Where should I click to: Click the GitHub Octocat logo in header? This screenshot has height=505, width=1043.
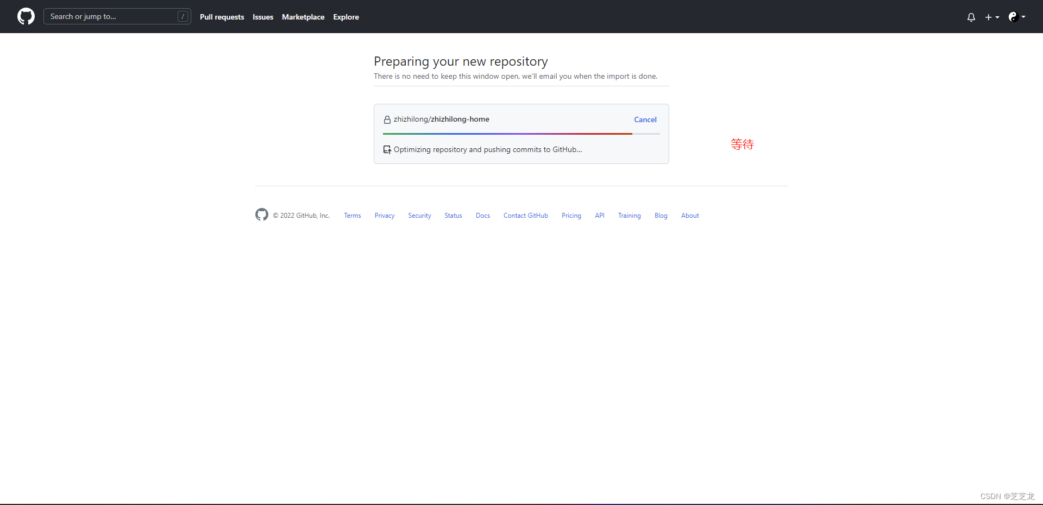pos(26,16)
